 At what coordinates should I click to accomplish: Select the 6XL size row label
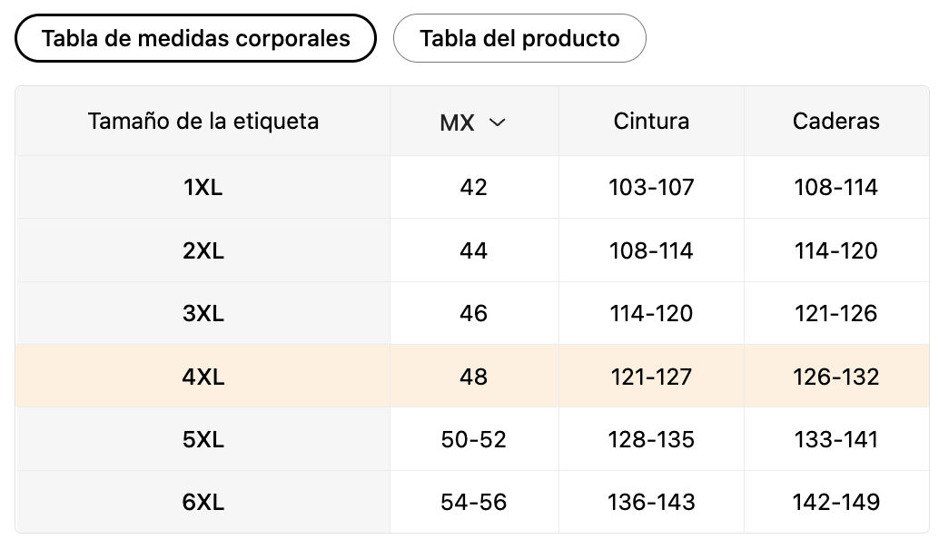click(203, 502)
